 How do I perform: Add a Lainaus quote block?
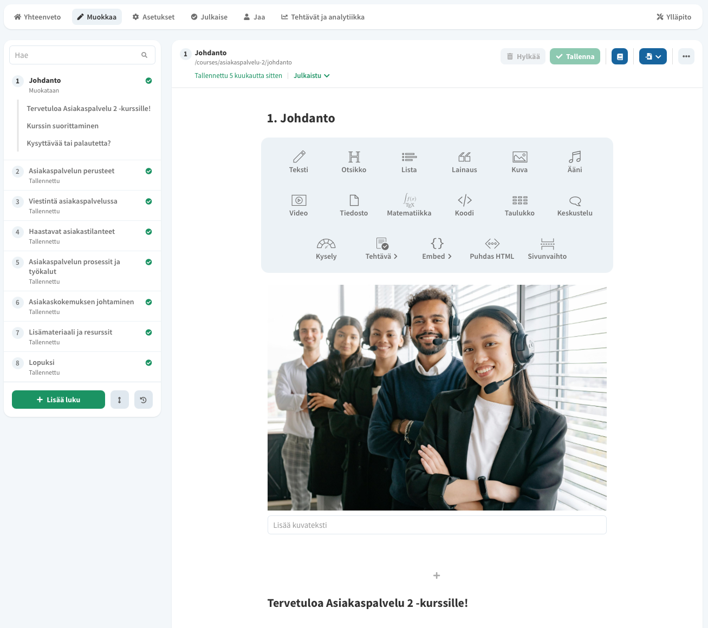464,161
